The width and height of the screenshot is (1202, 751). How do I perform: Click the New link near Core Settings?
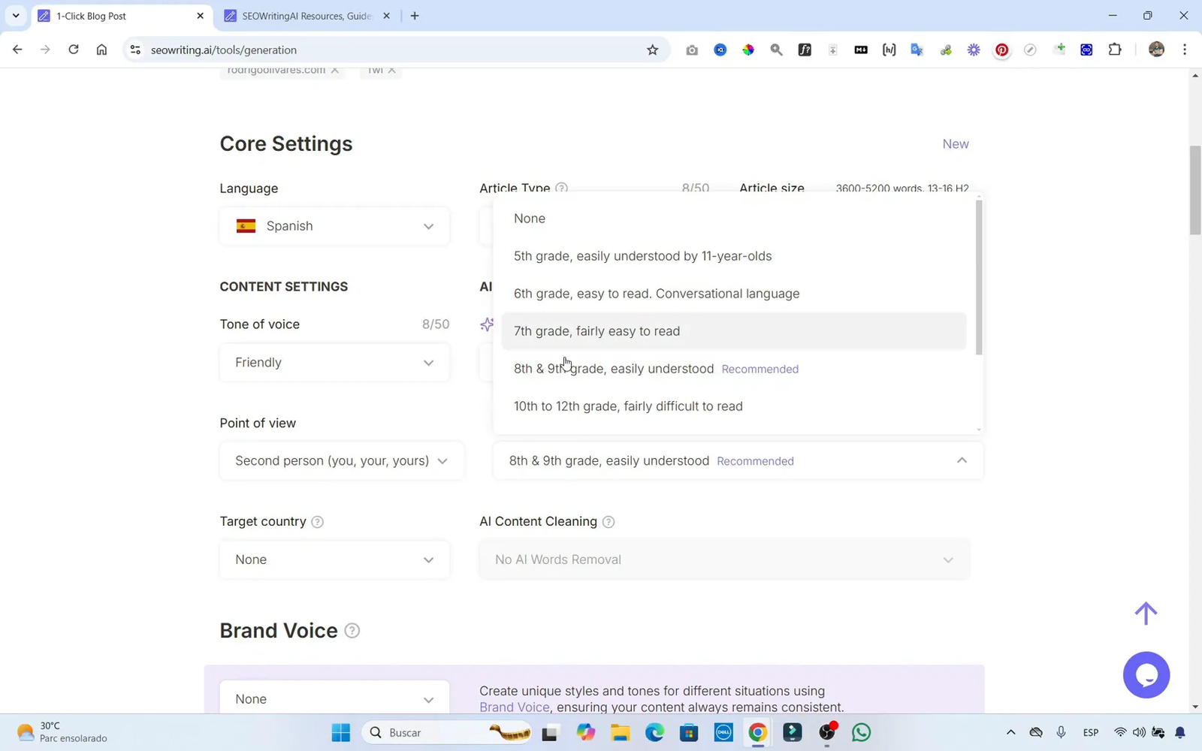pyautogui.click(x=955, y=143)
